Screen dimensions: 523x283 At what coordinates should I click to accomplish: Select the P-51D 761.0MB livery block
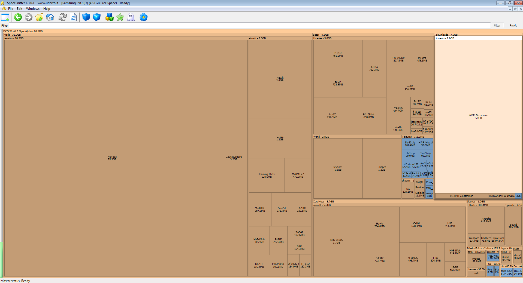pyautogui.click(x=338, y=54)
